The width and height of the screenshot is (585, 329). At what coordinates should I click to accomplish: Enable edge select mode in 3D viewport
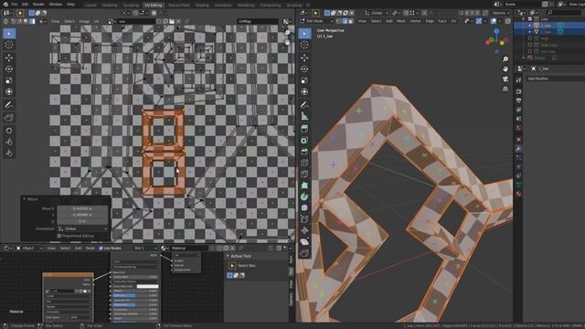pyautogui.click(x=345, y=21)
